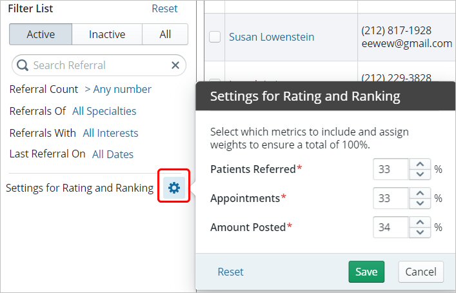Focus the Search Referral input field

pyautogui.click(x=99, y=65)
